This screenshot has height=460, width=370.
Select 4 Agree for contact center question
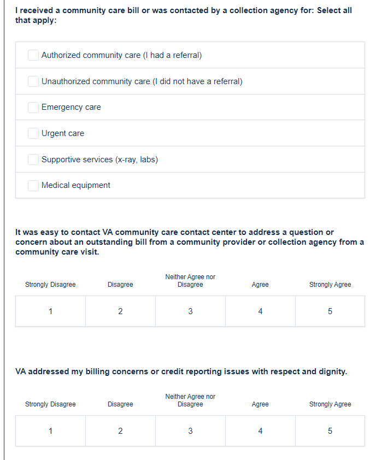260,311
